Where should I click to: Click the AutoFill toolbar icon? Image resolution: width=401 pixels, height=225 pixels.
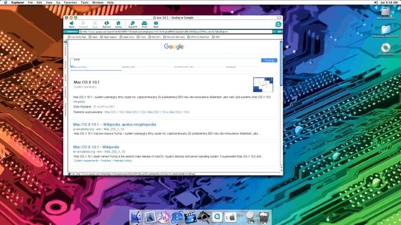[x=132, y=24]
